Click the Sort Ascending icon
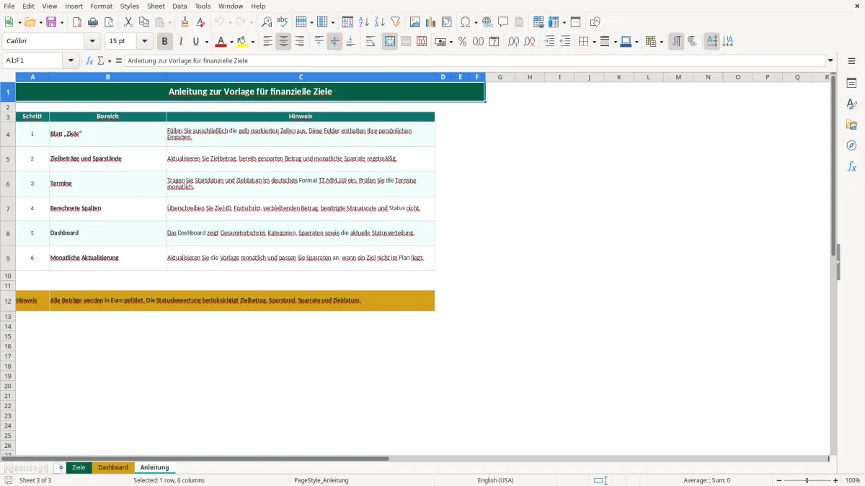The image size is (865, 486). [x=364, y=22]
